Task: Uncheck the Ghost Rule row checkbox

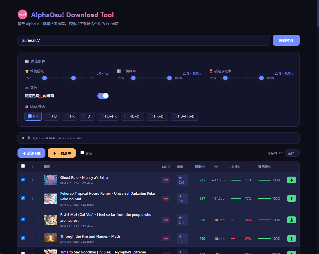Action: pyautogui.click(x=23, y=180)
